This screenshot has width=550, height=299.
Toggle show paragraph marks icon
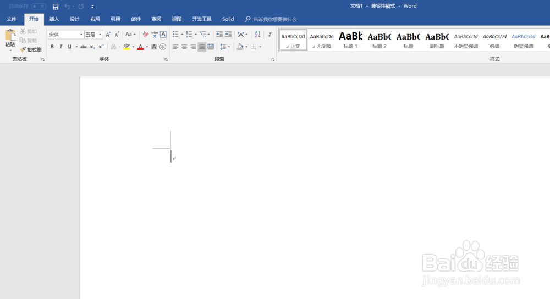270,34
